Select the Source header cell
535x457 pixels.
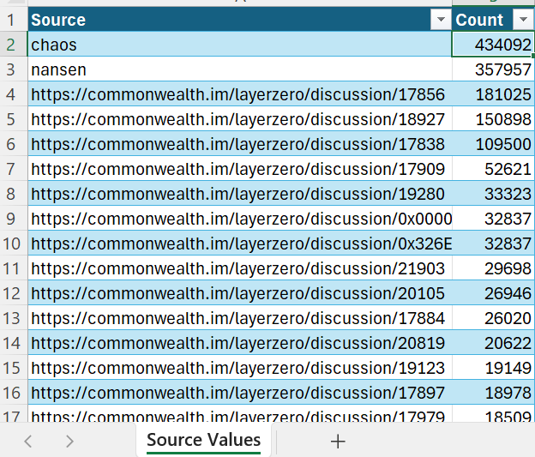pos(240,20)
